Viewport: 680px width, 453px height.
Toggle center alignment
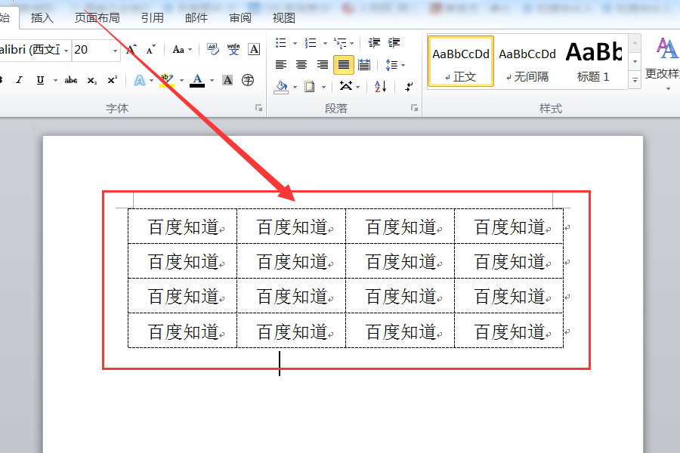[x=301, y=65]
